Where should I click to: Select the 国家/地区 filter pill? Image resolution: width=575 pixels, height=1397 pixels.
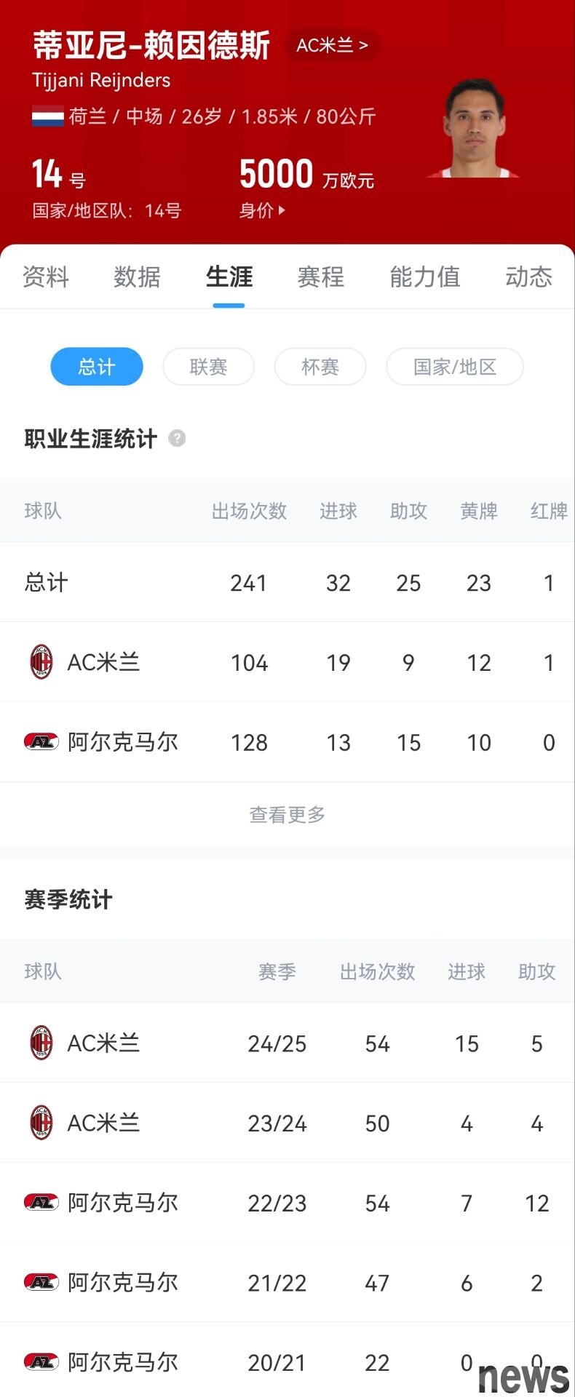click(455, 367)
